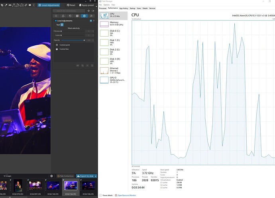Open the Geometry palette tab
This screenshot has height=198, width=275.
pos(77,16)
